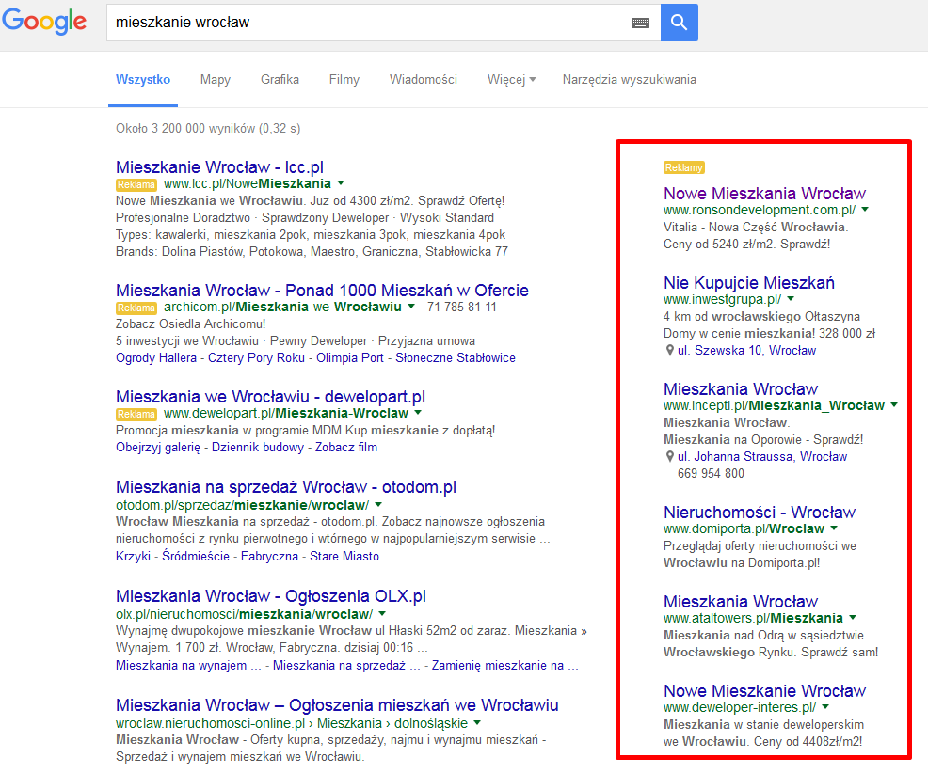Open the 'Śródmieście' district sitelink

pos(196,556)
